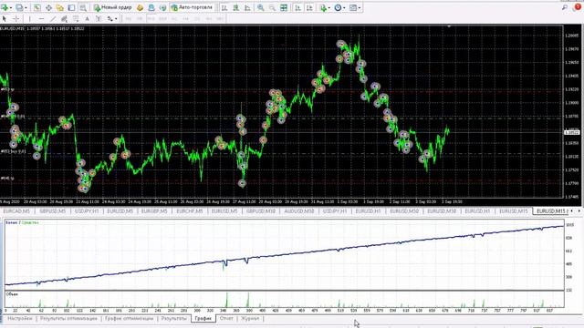Viewport: 584px width, 328px height.
Task: Switch to EURCHF,M5 chart tab
Action: (189, 211)
